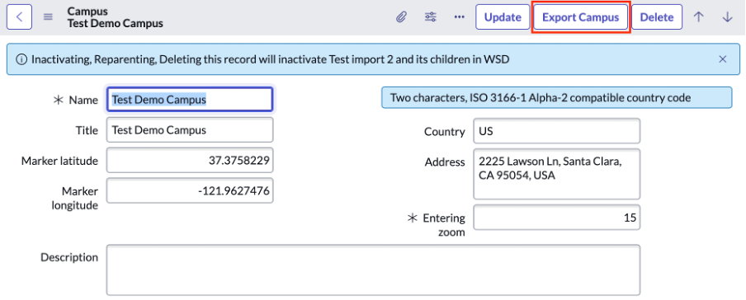Edit the Entering zoom field
Viewport: 746px width, 300px height.
click(x=557, y=218)
